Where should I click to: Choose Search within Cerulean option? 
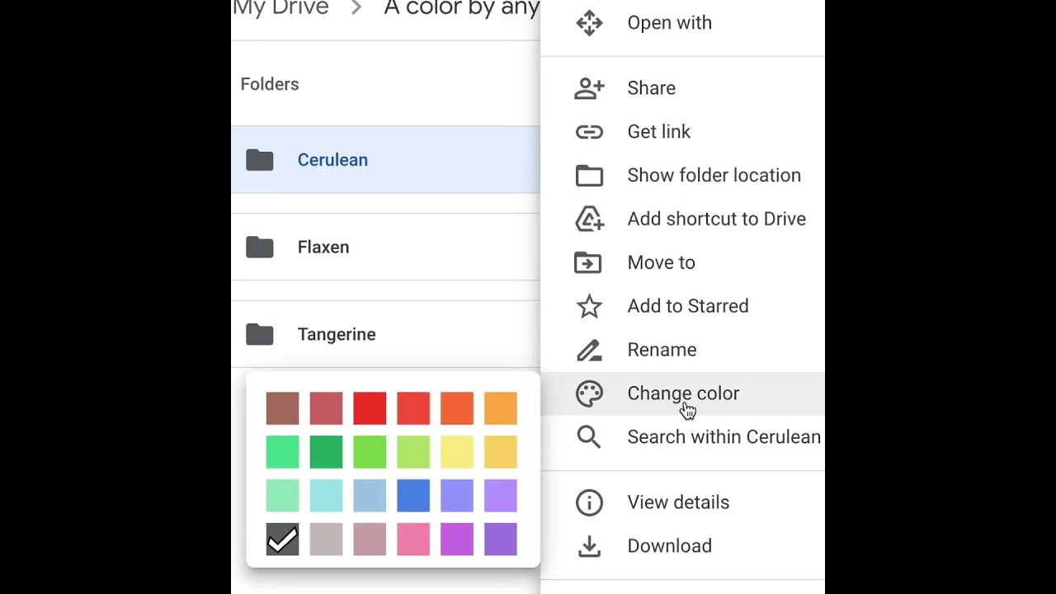tap(724, 437)
